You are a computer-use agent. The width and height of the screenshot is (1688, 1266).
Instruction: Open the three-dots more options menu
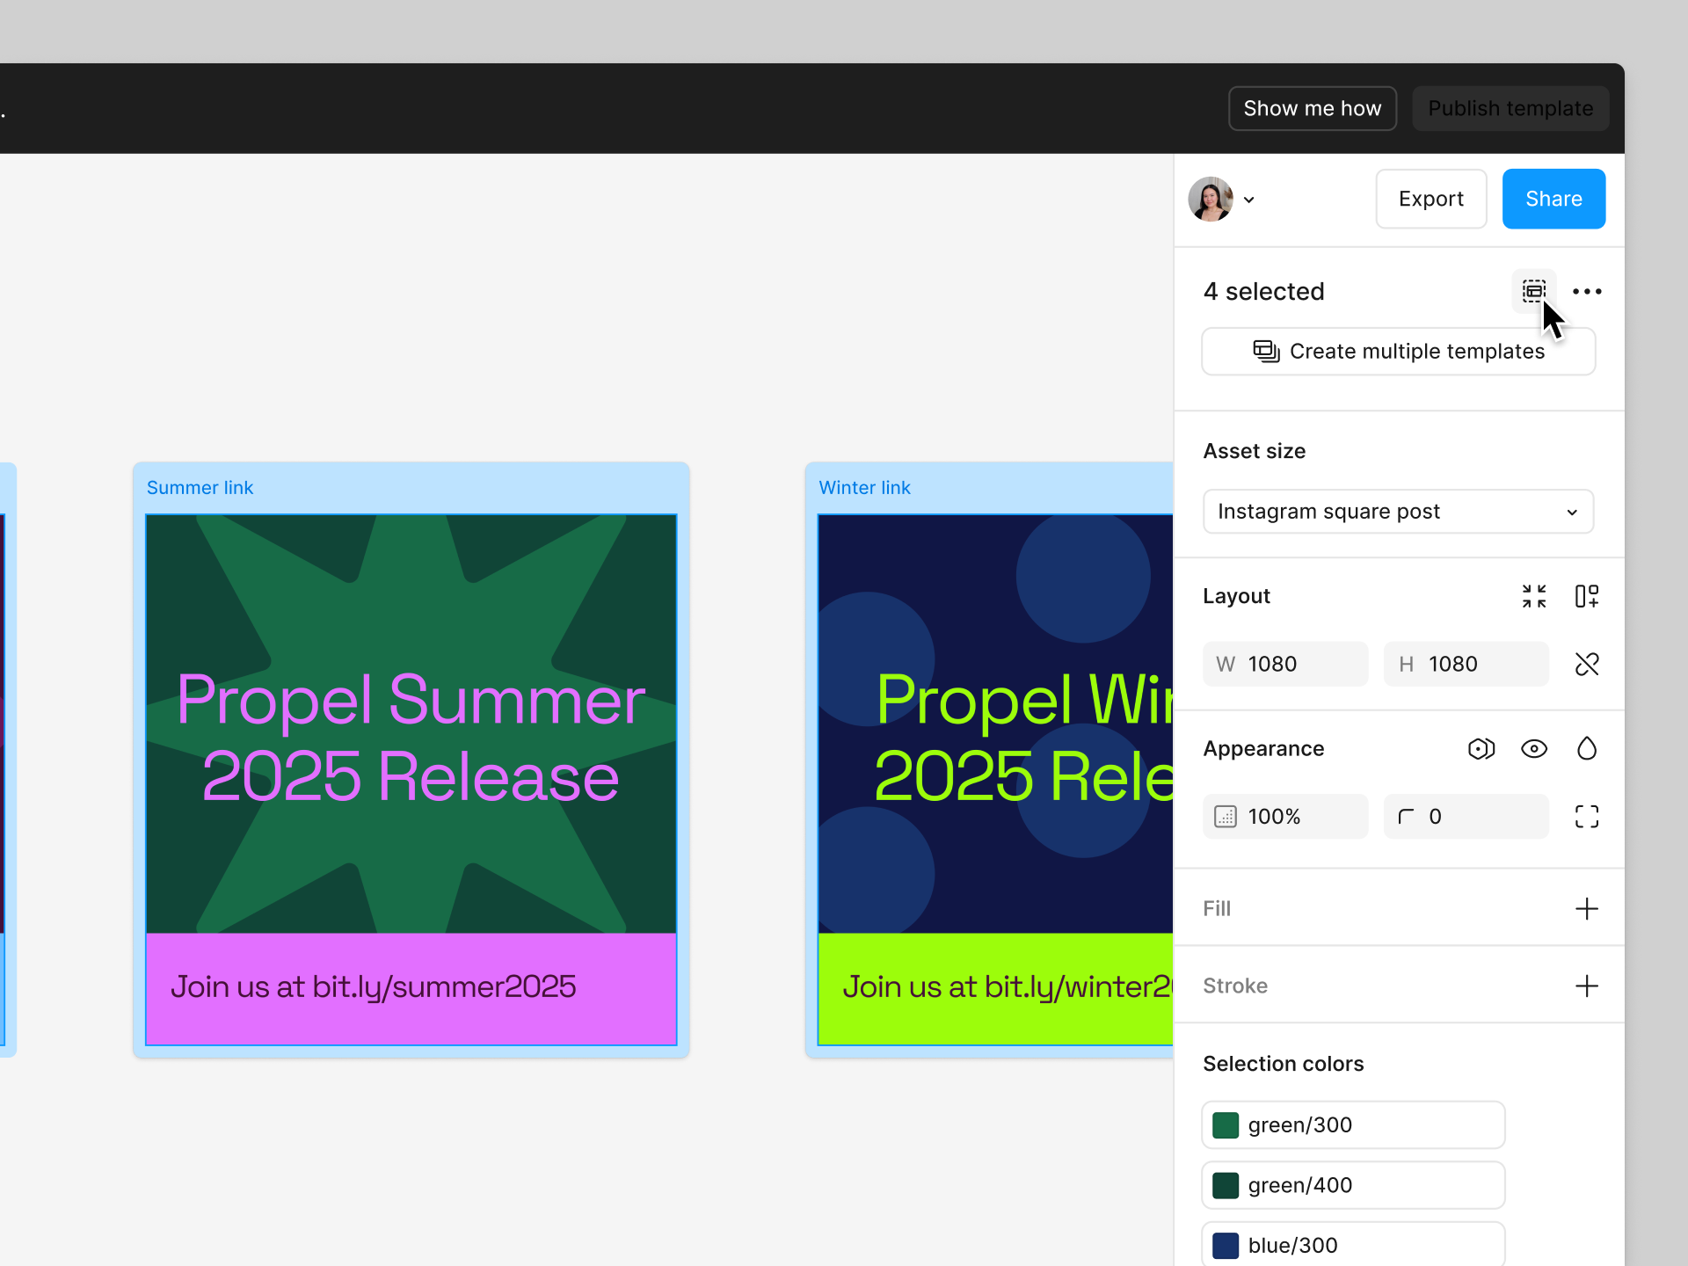point(1587,291)
